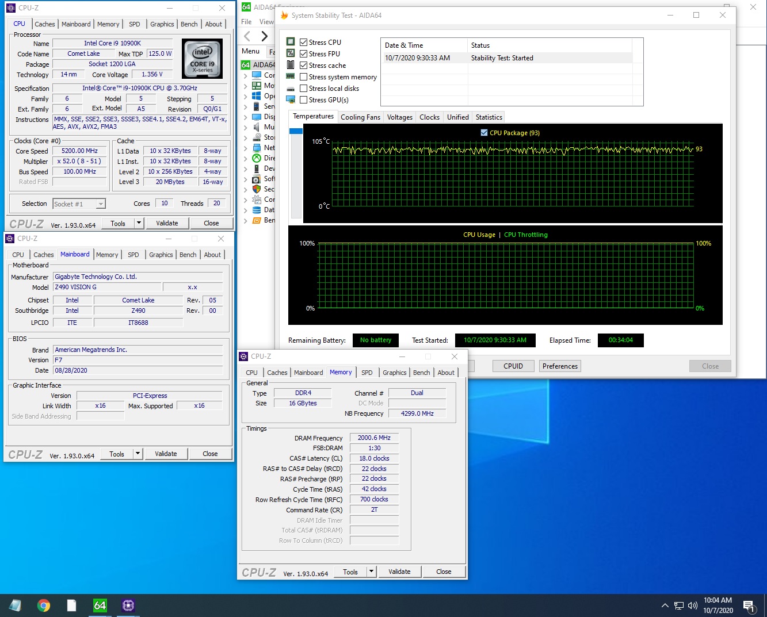Open Chrome from the taskbar
This screenshot has width=767, height=617.
(x=44, y=605)
